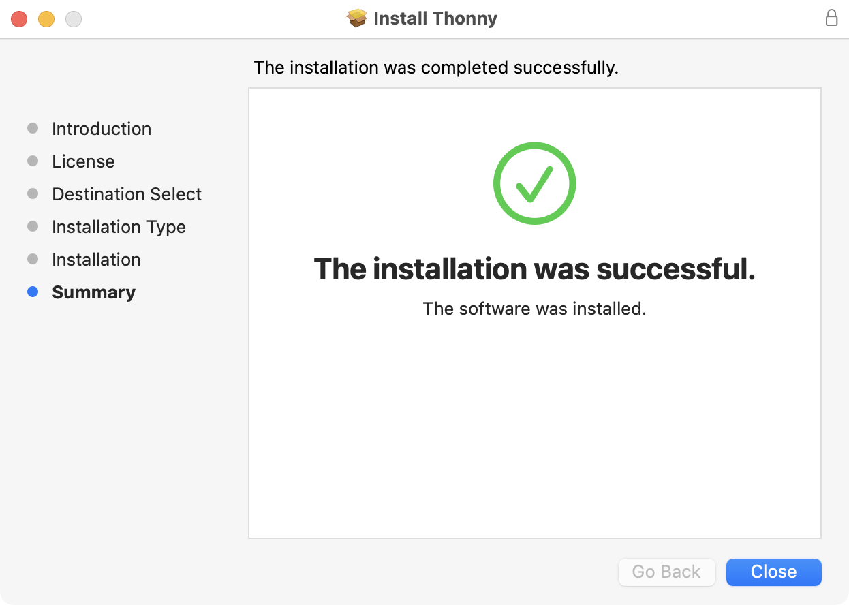The width and height of the screenshot is (849, 605).
Task: Click the blue bullet beside Summary
Action: 33,292
